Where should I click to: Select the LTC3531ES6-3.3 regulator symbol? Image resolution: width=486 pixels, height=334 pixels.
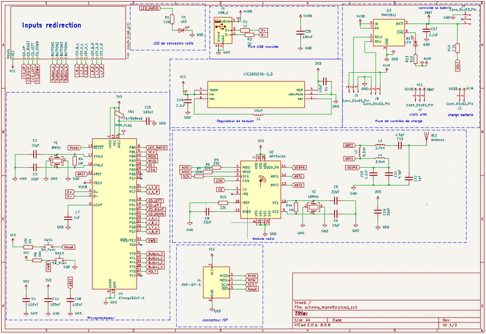pos(256,95)
